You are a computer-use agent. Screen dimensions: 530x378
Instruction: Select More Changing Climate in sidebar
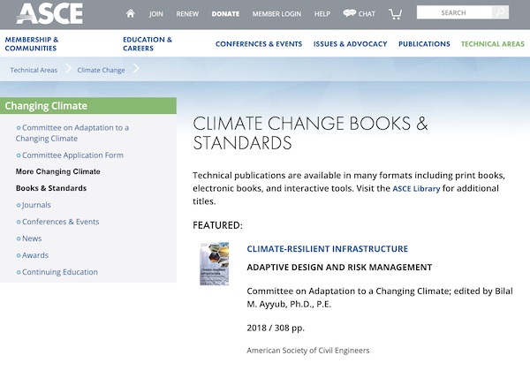(57, 171)
